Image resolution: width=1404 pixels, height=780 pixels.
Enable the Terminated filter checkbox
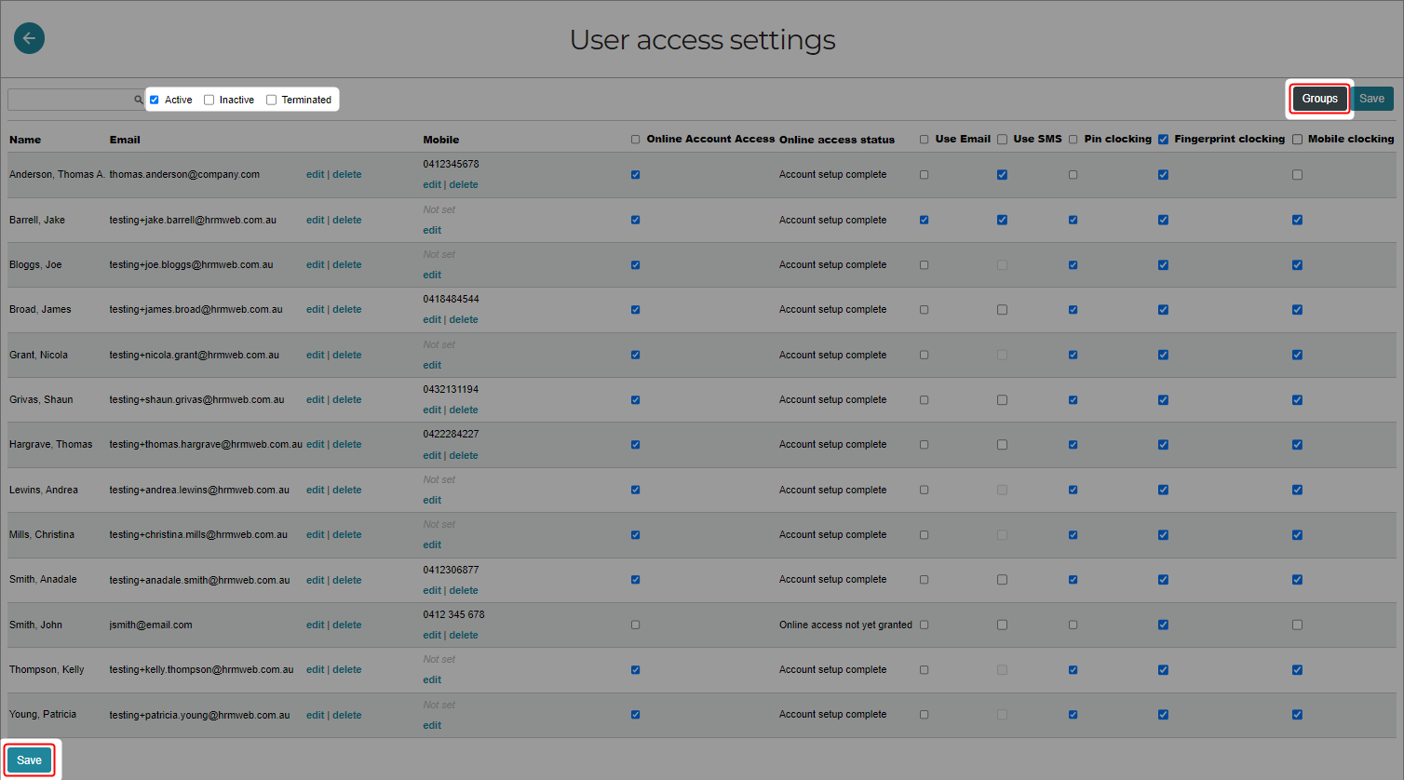271,100
